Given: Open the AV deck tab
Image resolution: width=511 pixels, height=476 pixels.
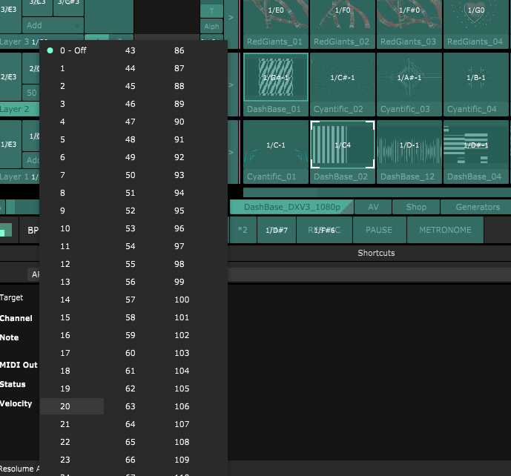Looking at the screenshot, I should 373,207.
